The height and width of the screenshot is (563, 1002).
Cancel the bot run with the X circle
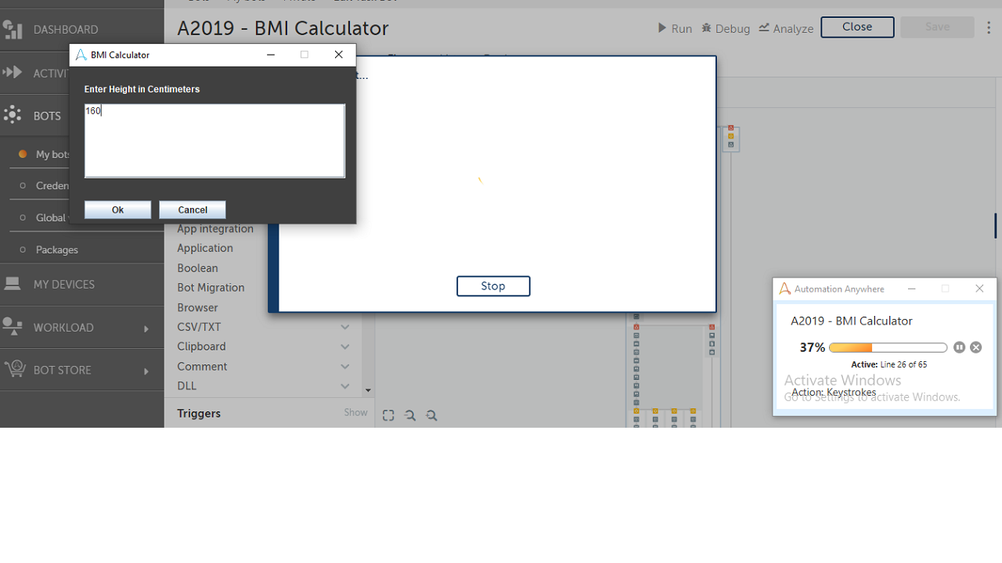pos(975,347)
